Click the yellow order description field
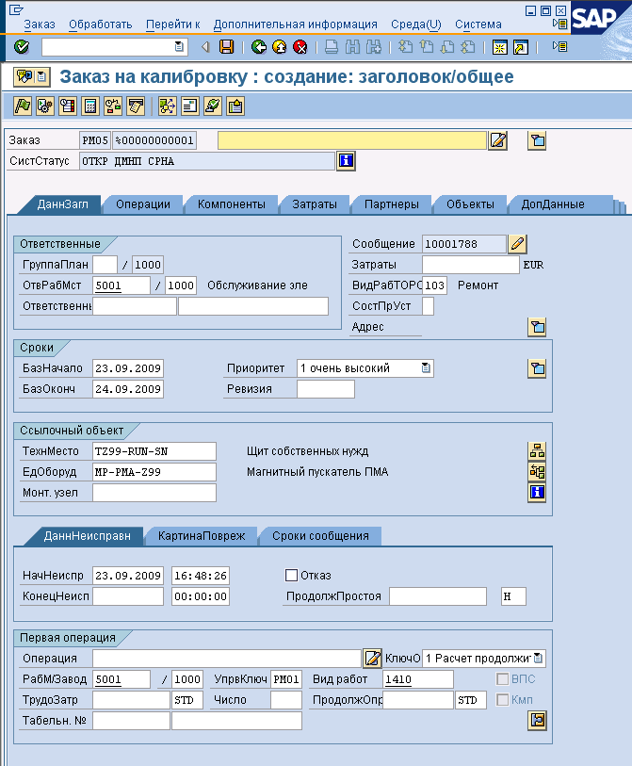 point(352,140)
